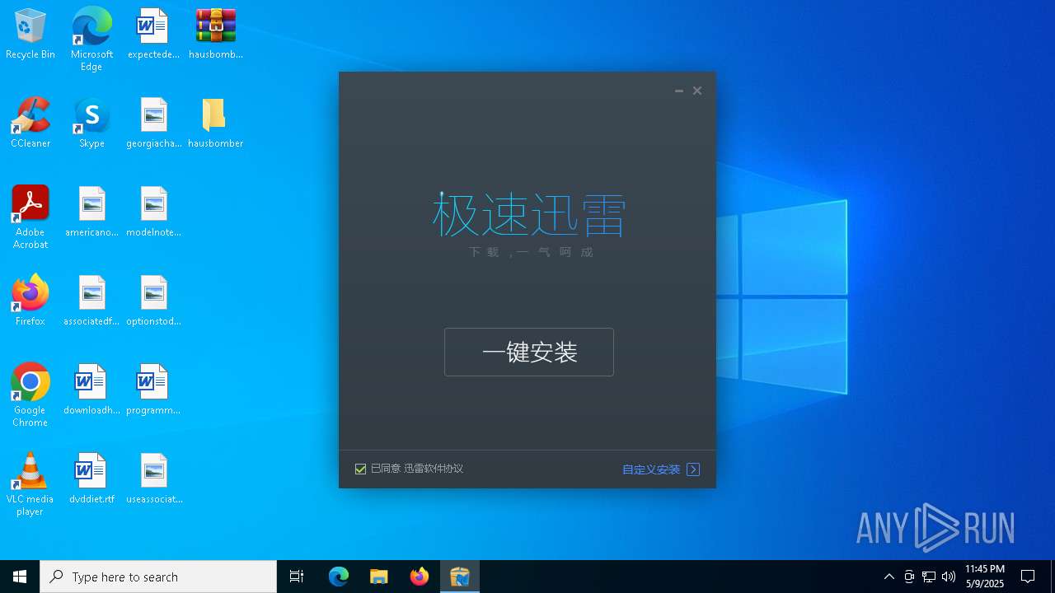
Task: Select the CCleaner desktop shortcut
Action: (x=30, y=124)
